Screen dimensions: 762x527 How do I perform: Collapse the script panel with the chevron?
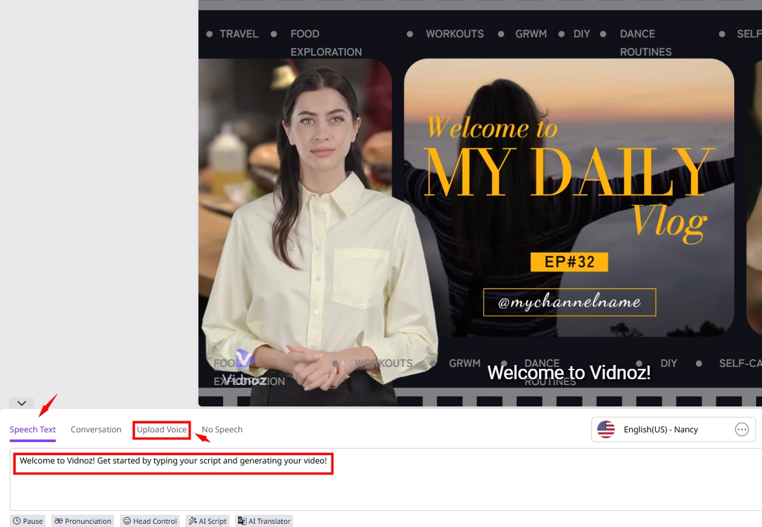click(21, 403)
